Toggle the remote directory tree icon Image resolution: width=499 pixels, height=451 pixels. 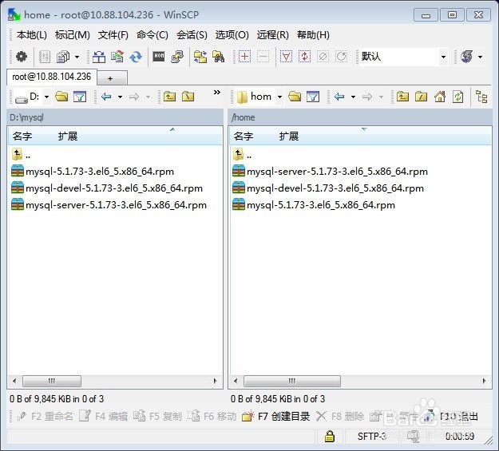(481, 97)
